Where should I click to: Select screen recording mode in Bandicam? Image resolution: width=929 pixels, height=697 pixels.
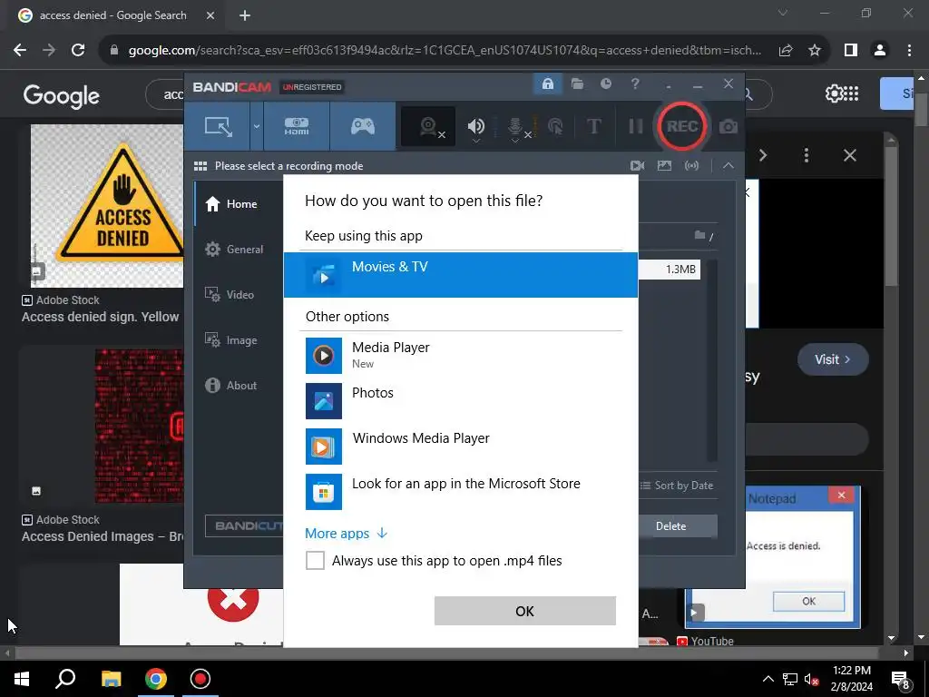pos(218,126)
